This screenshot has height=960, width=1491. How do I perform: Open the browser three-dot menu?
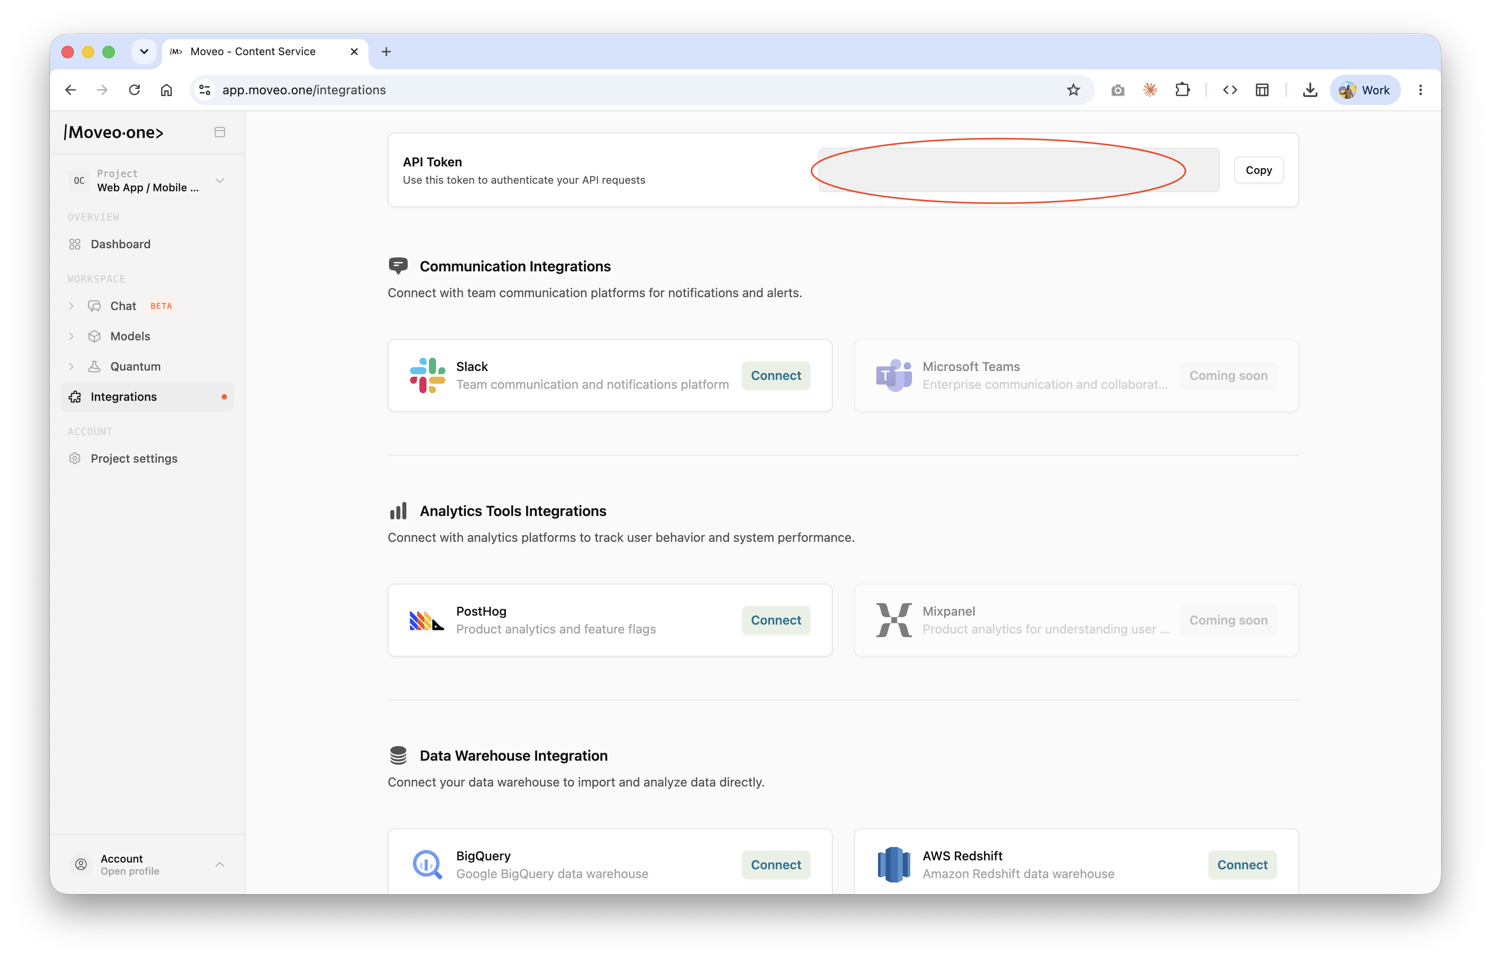(x=1421, y=90)
